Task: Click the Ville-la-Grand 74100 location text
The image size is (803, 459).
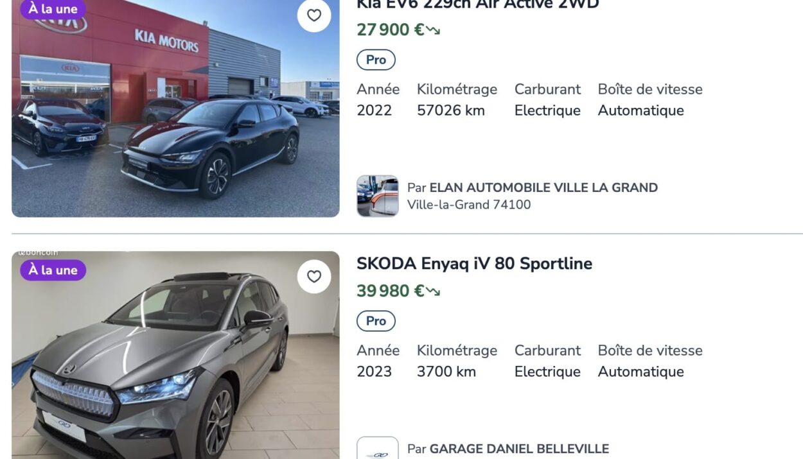Action: (x=469, y=205)
